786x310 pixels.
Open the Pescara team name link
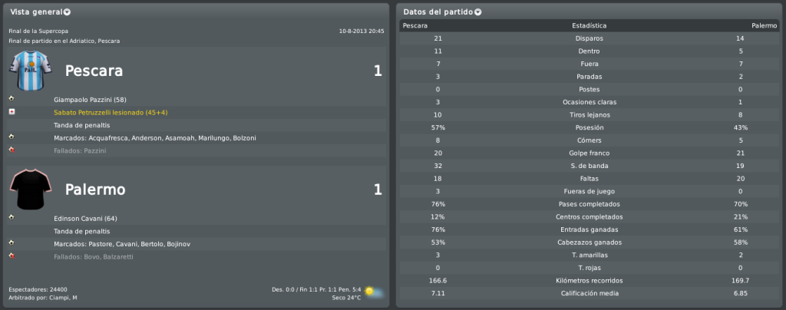[94, 71]
